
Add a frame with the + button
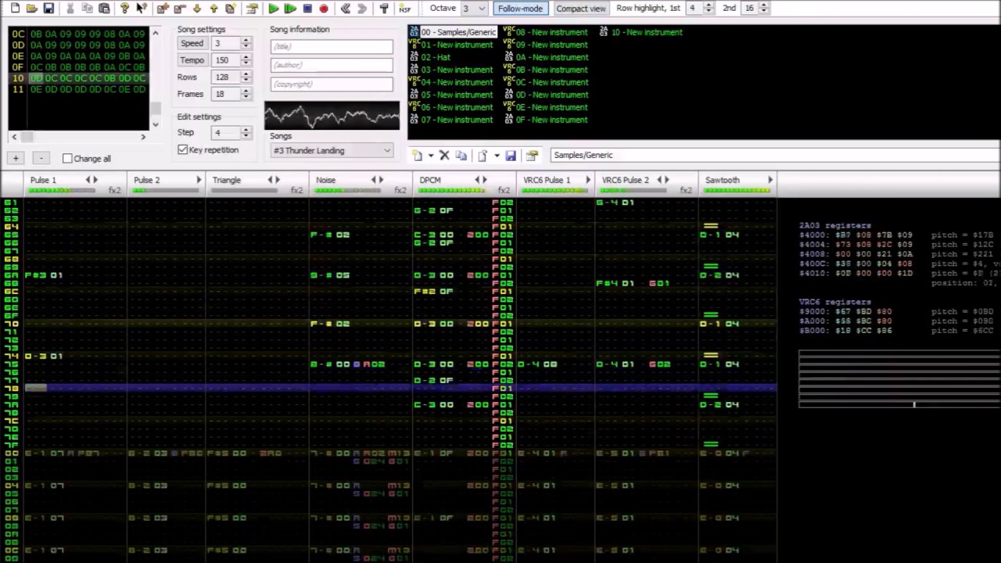[x=16, y=158]
